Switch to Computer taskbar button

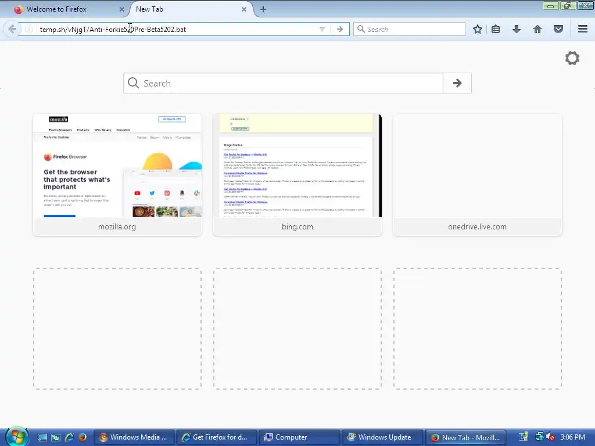(x=299, y=437)
